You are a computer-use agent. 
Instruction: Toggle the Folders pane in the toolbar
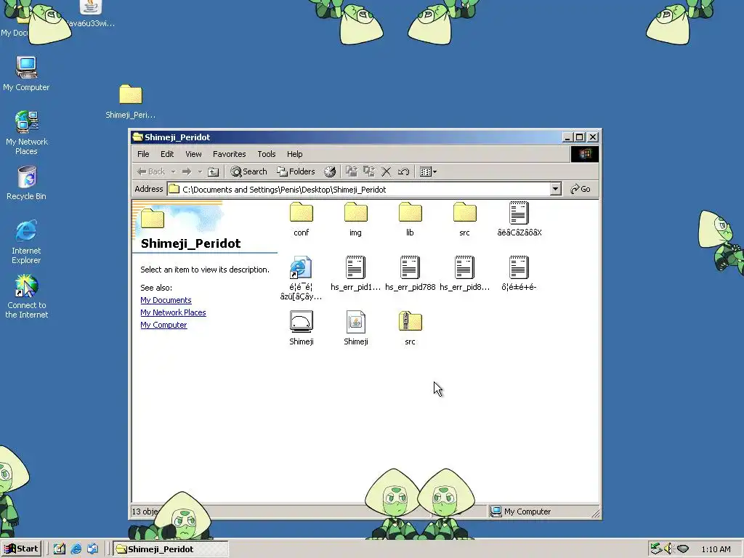[296, 171]
